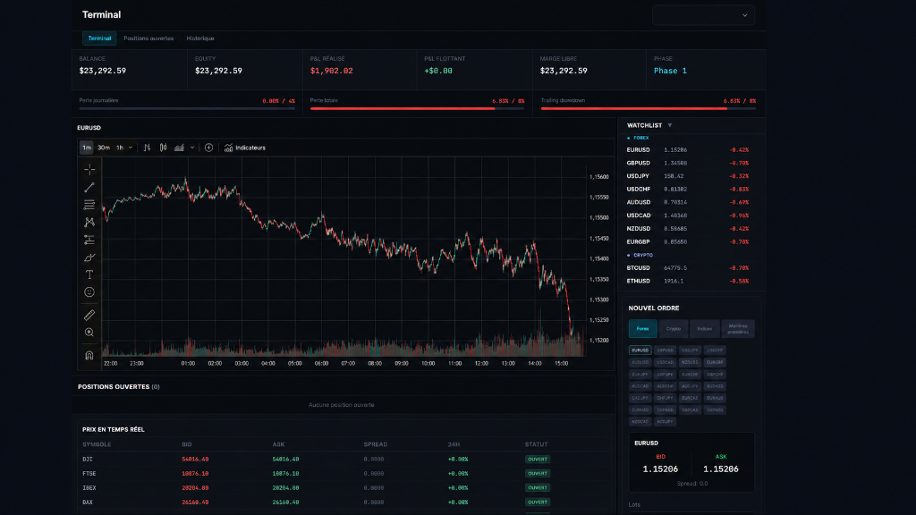The image size is (916, 515).
Task: Click the Perte journalière progress bar
Action: pos(187,108)
